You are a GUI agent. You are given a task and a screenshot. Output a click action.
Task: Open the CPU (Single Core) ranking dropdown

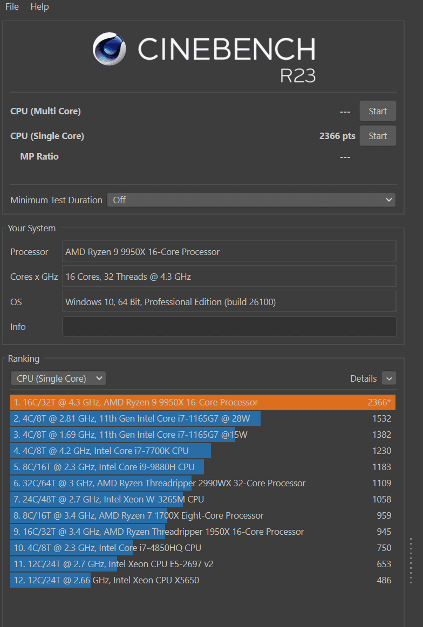[x=58, y=378]
